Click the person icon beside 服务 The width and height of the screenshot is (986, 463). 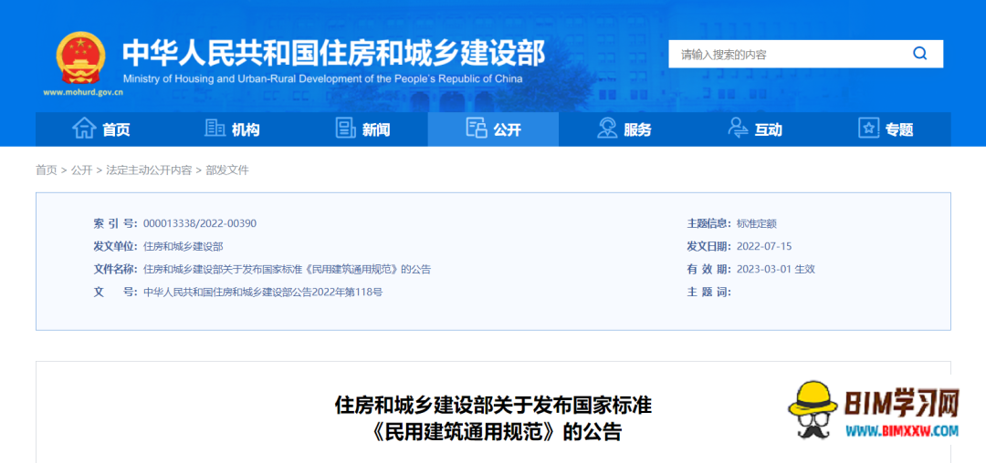(607, 129)
